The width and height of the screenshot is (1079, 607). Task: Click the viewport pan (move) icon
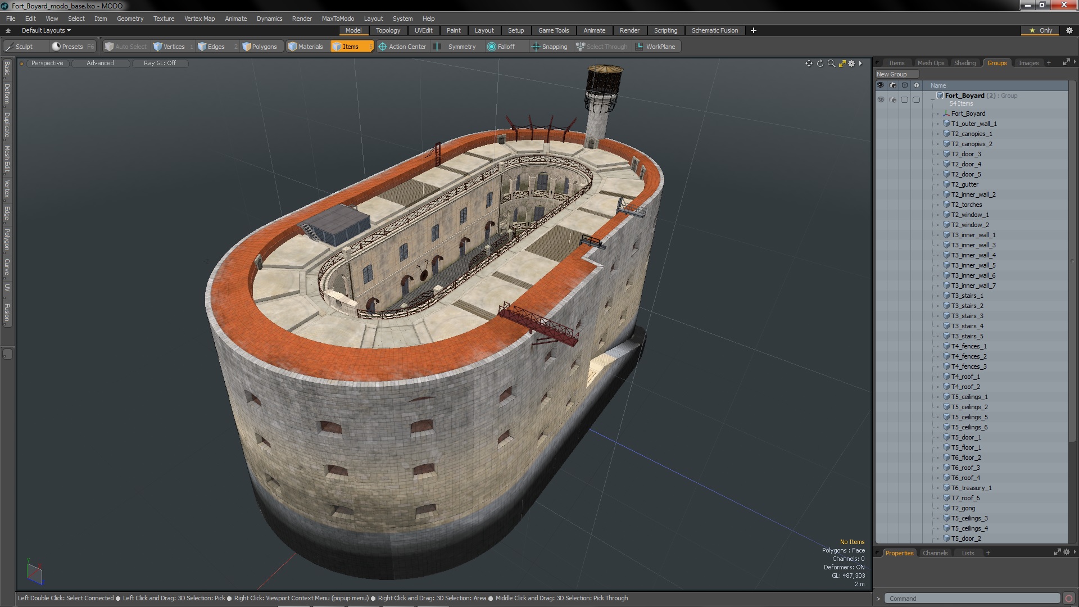(x=809, y=64)
